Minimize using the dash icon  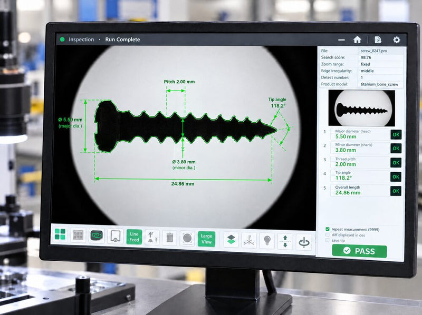pyautogui.click(x=341, y=40)
